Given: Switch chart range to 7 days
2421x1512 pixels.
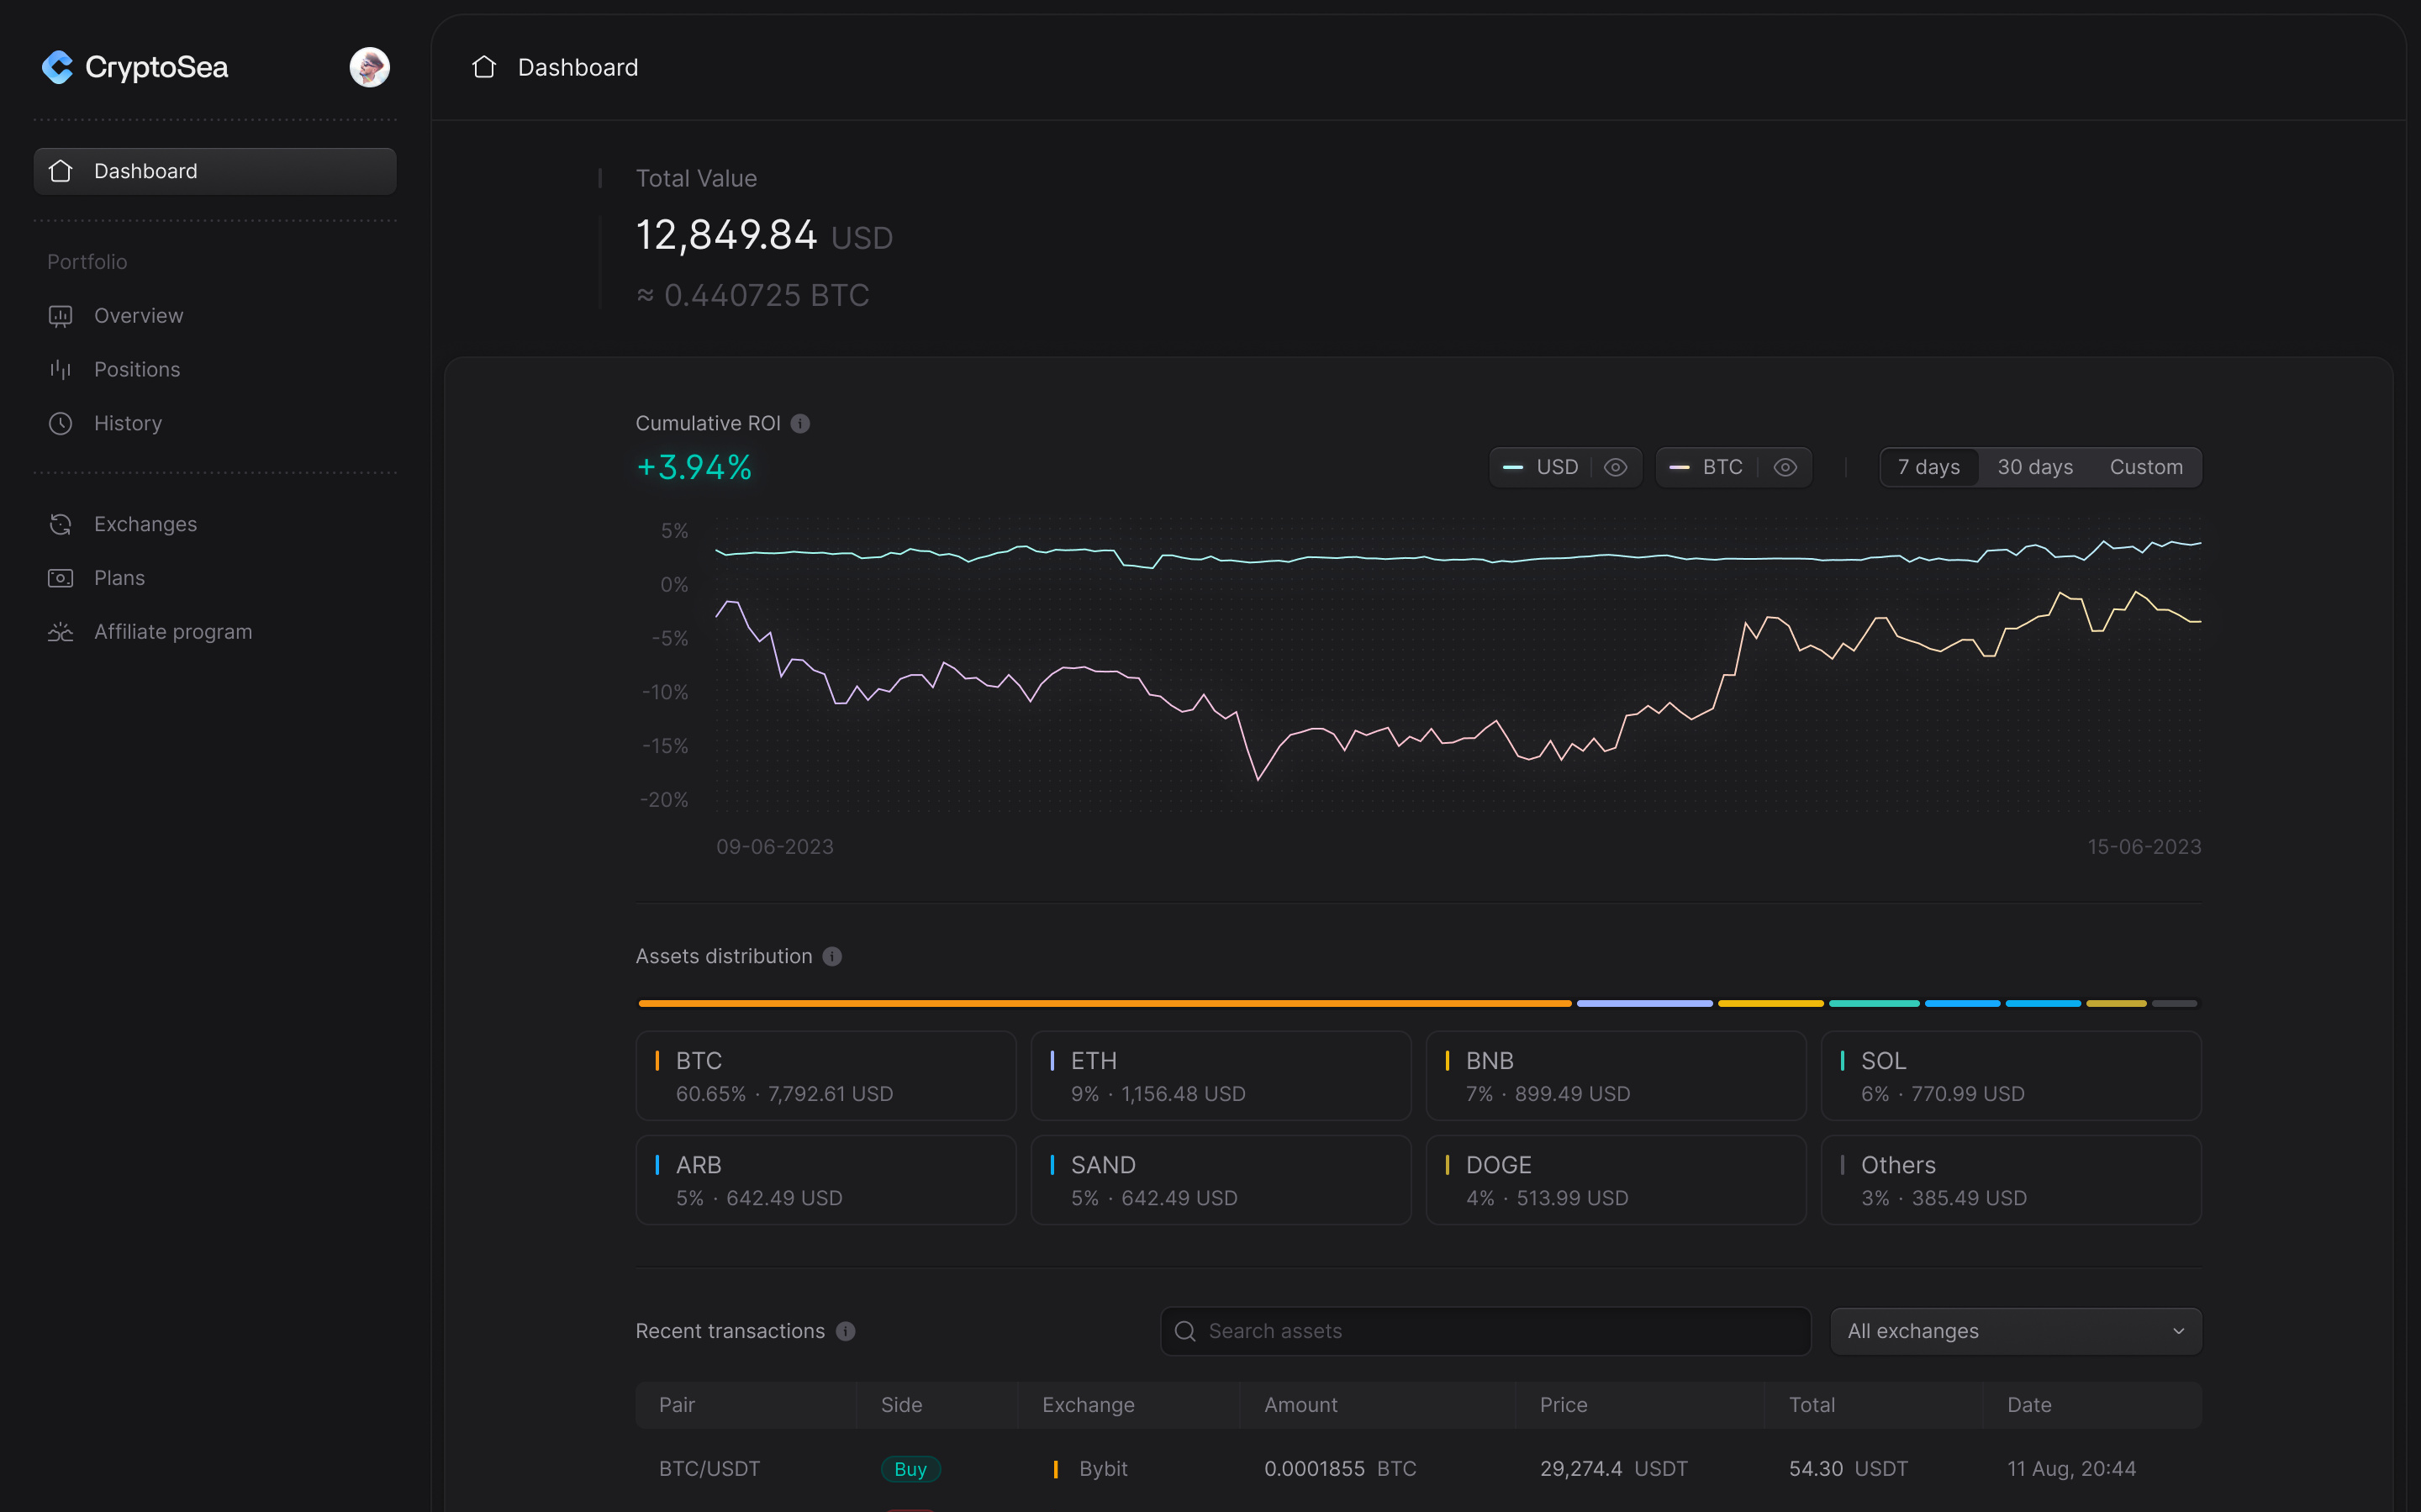Looking at the screenshot, I should (1929, 467).
